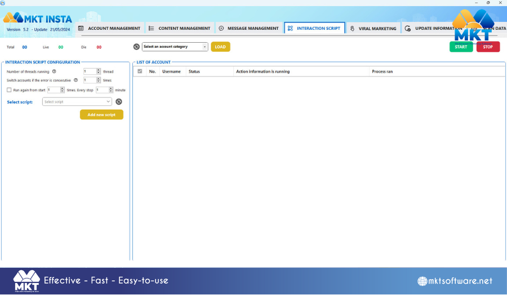Toggle select-all checkbox in account list

(140, 71)
